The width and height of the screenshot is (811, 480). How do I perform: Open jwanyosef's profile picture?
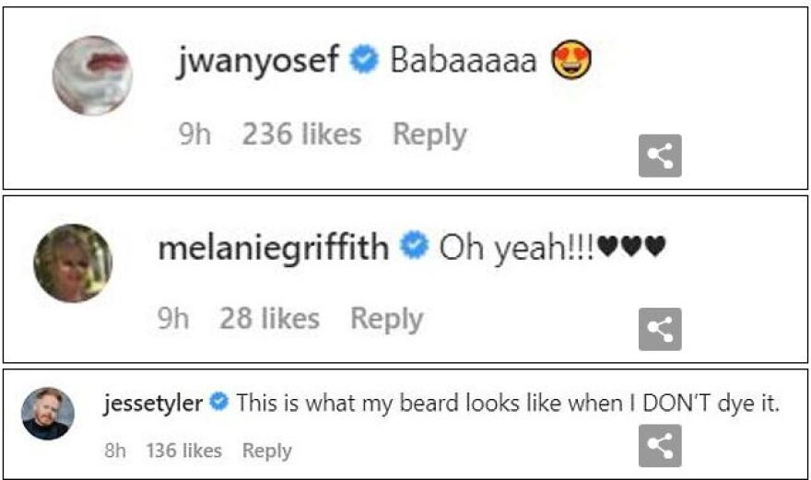click(91, 76)
